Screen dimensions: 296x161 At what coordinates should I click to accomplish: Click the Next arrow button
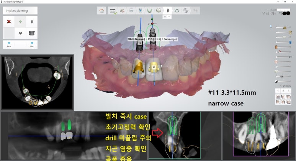coord(32,44)
